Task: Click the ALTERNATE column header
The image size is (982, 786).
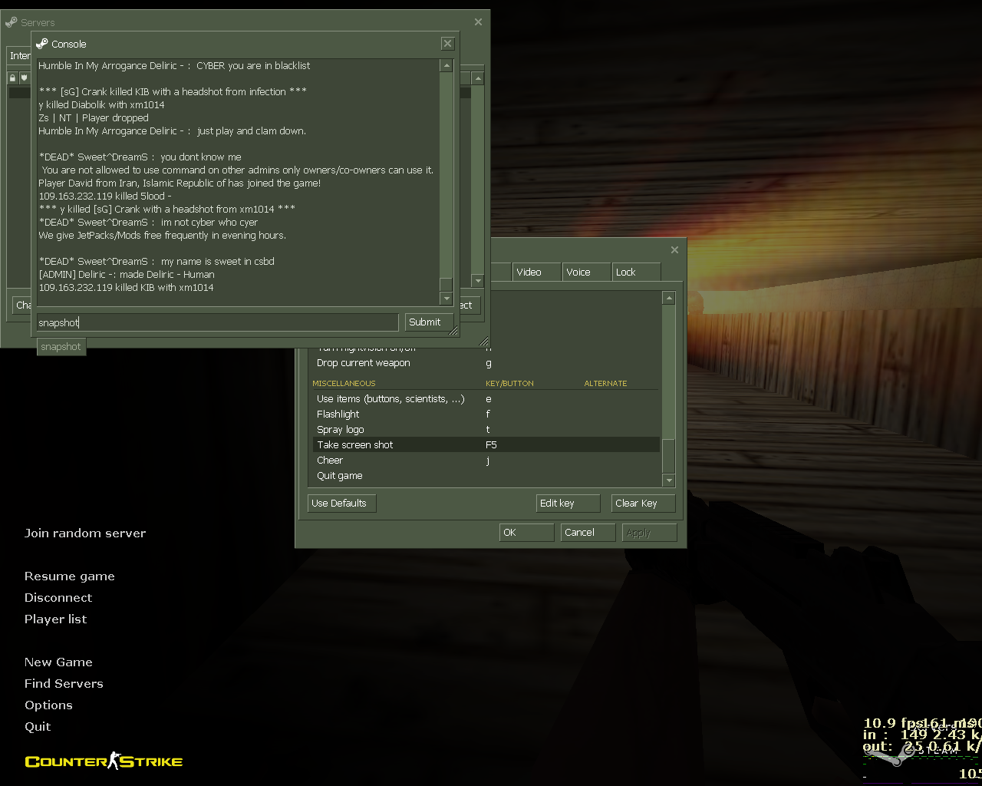Action: coord(605,383)
